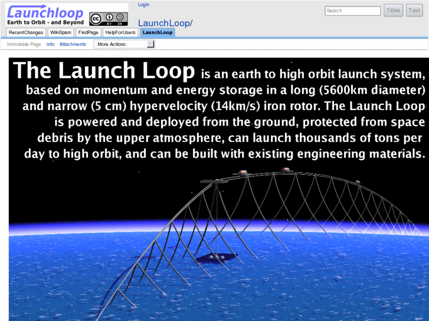Screen dimensions: 429x321
Task: Click the Login link
Action: (x=143, y=5)
